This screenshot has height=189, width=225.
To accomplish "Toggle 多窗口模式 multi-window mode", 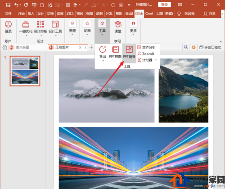I will pyautogui.click(x=210, y=48).
